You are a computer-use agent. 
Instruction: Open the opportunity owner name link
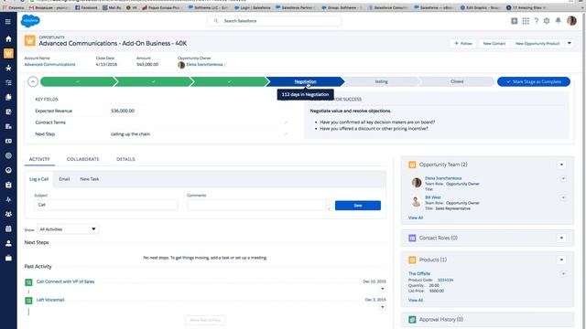click(x=204, y=65)
